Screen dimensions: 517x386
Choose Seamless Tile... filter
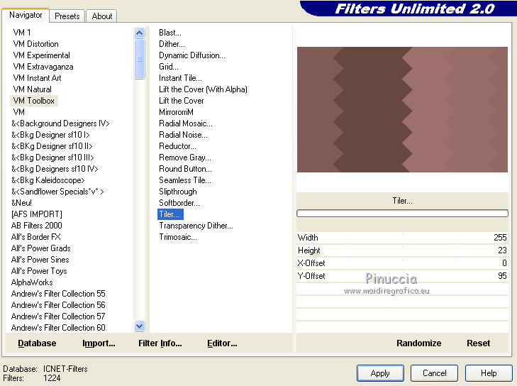[x=185, y=180]
